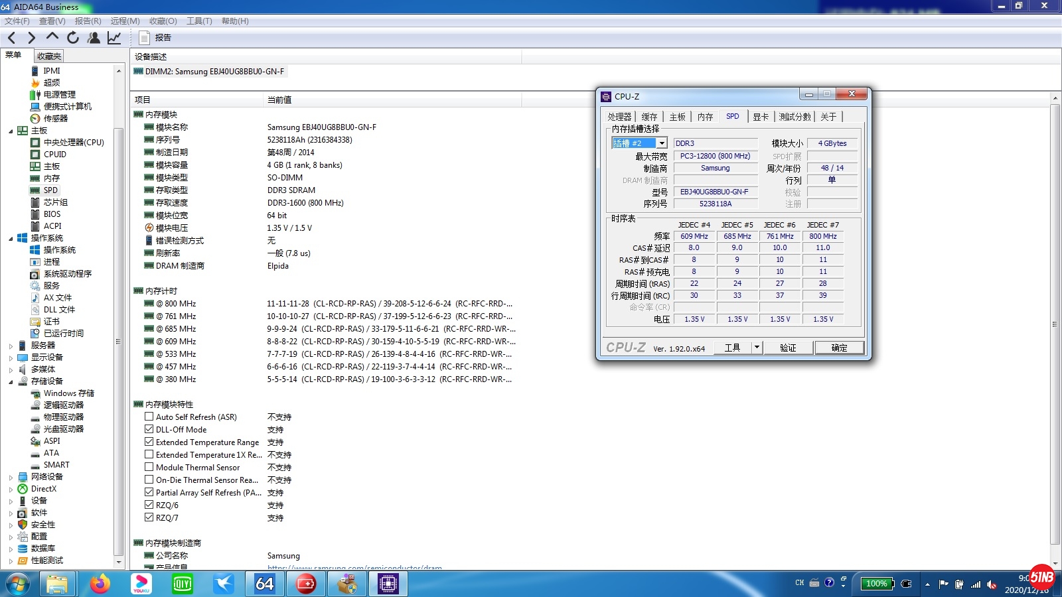1062x597 pixels.
Task: Click the Refresh icon in toolbar
Action: pos(73,38)
